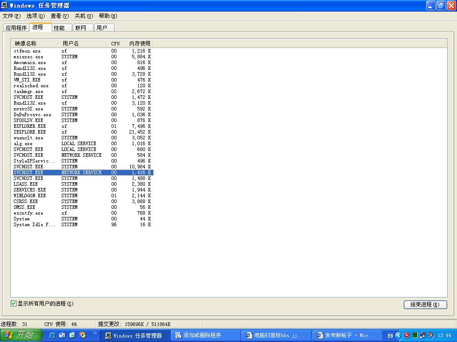Launch Internet Explorer from Quick Launch
The width and height of the screenshot is (457, 342).
click(52, 335)
